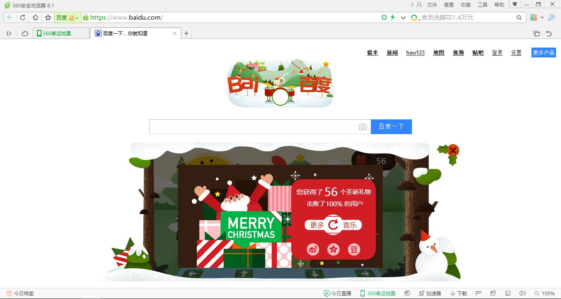Toggle the sidebar panel icon left of tabs
The image size is (561, 299).
pos(9,34)
